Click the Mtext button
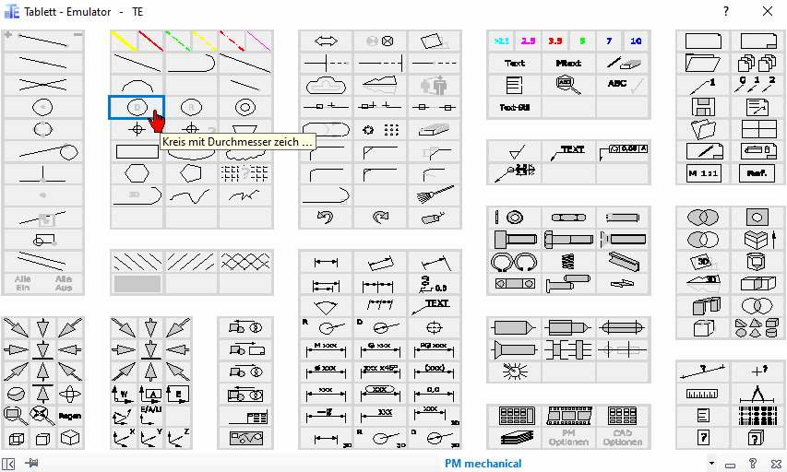Image resolution: width=787 pixels, height=472 pixels. [x=568, y=63]
